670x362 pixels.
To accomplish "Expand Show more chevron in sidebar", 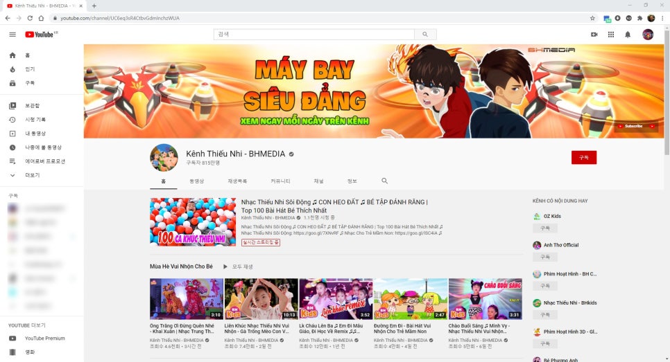I will tap(12, 175).
